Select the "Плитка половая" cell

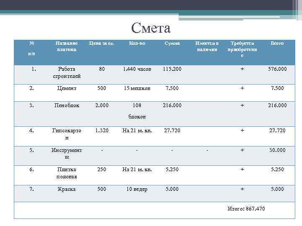(x=67, y=173)
